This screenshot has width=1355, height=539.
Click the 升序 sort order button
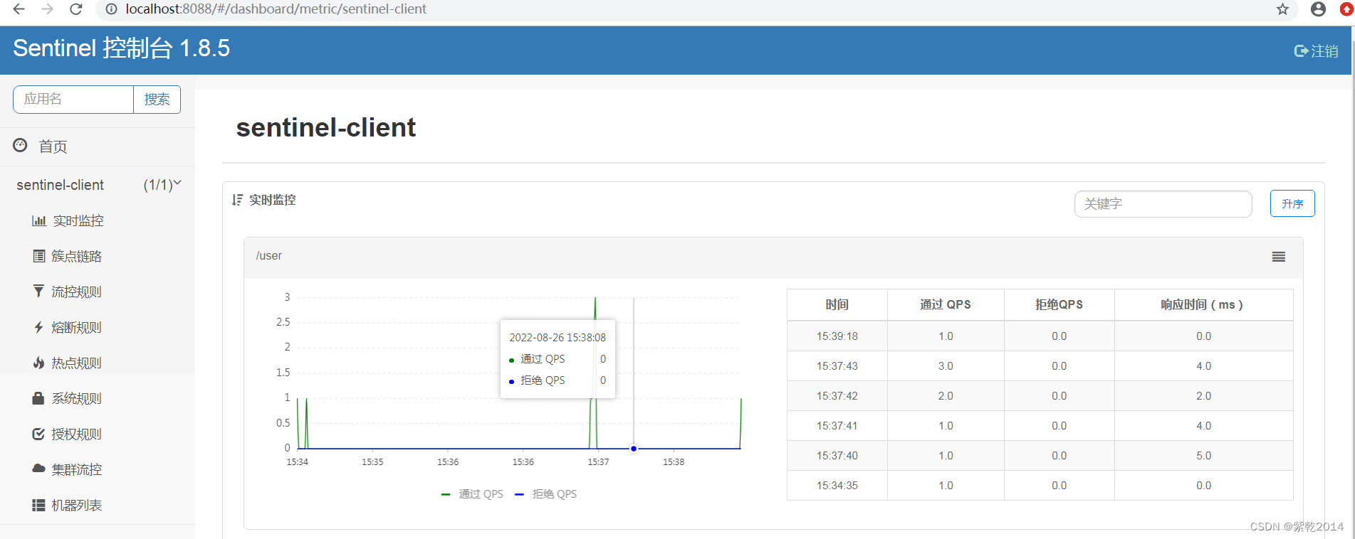coord(1292,203)
